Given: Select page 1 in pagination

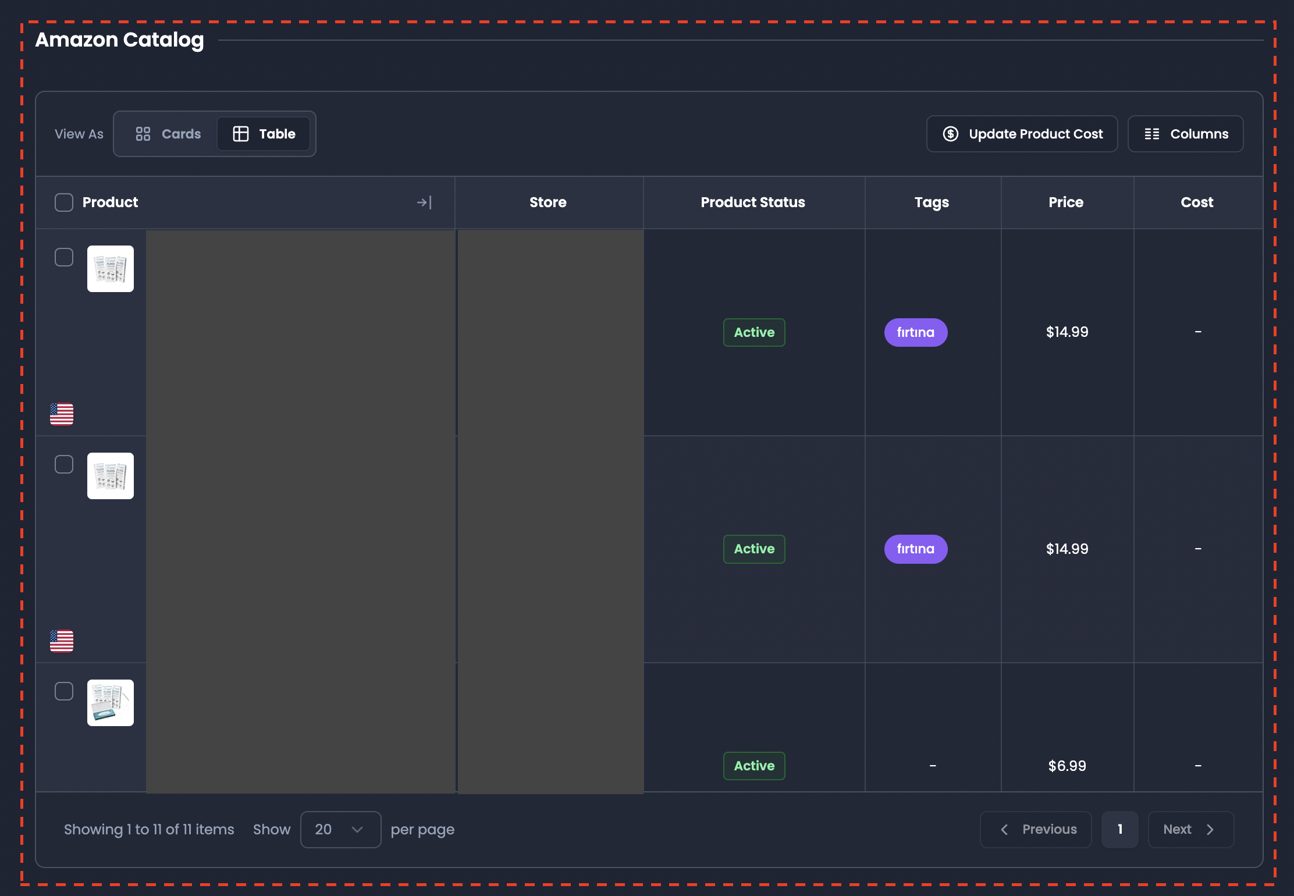Looking at the screenshot, I should click(1119, 830).
